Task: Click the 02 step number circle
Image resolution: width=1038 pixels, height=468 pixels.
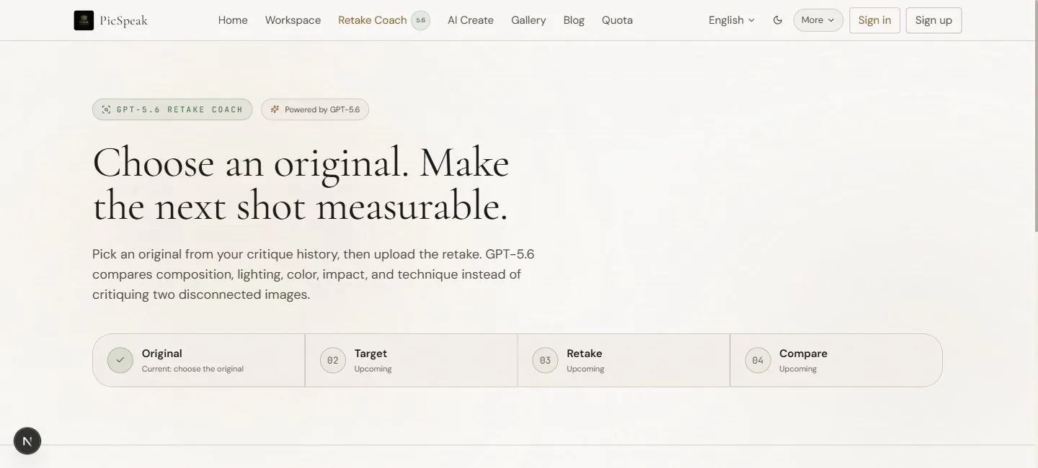Action: click(333, 360)
